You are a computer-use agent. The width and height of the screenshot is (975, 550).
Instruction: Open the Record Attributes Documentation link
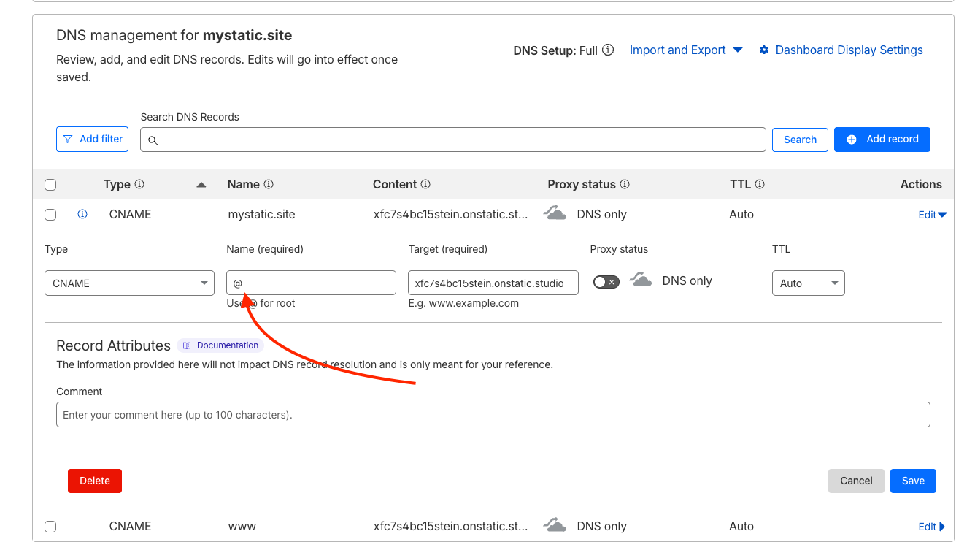(220, 345)
